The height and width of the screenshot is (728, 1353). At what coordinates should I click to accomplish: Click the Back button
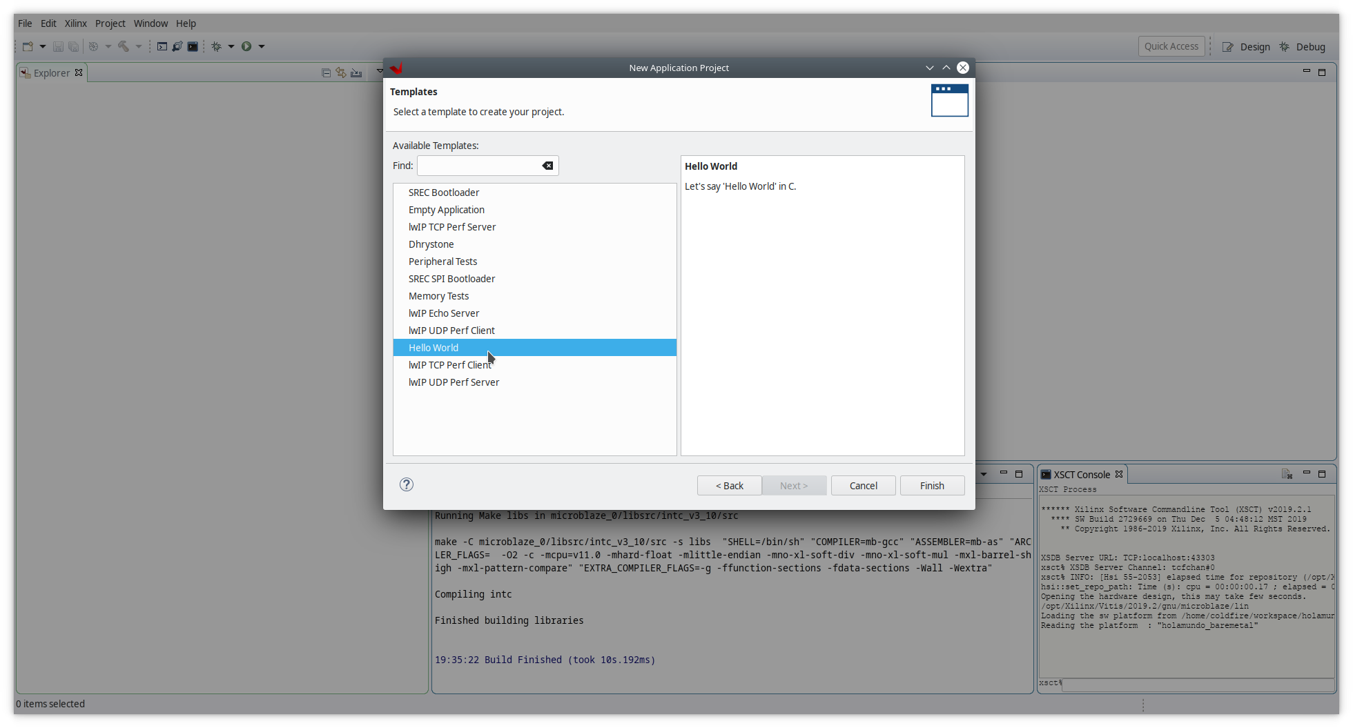730,486
